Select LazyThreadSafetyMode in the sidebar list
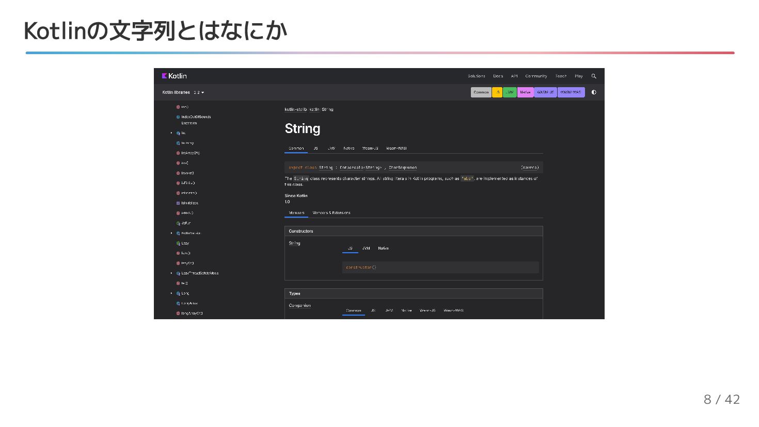This screenshot has width=759, height=427. coord(200,273)
